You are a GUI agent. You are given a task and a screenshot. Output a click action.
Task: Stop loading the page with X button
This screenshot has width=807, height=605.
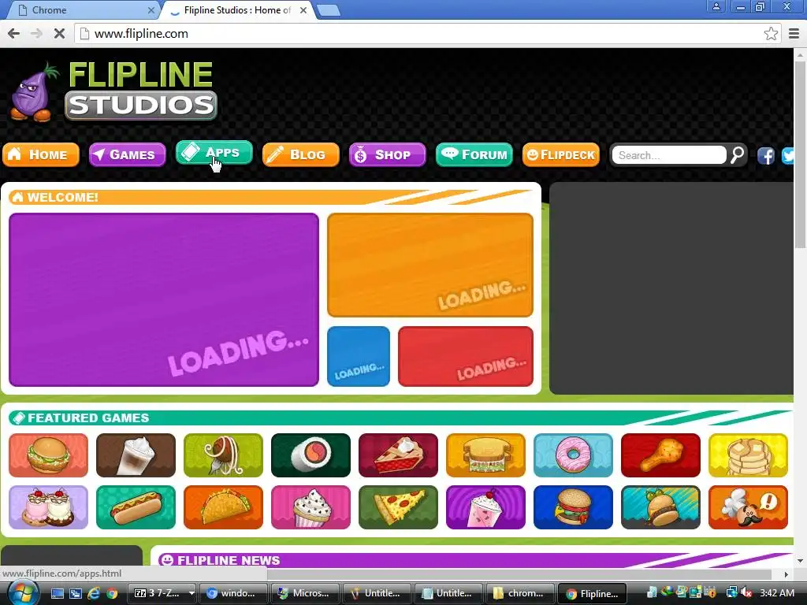pos(59,33)
